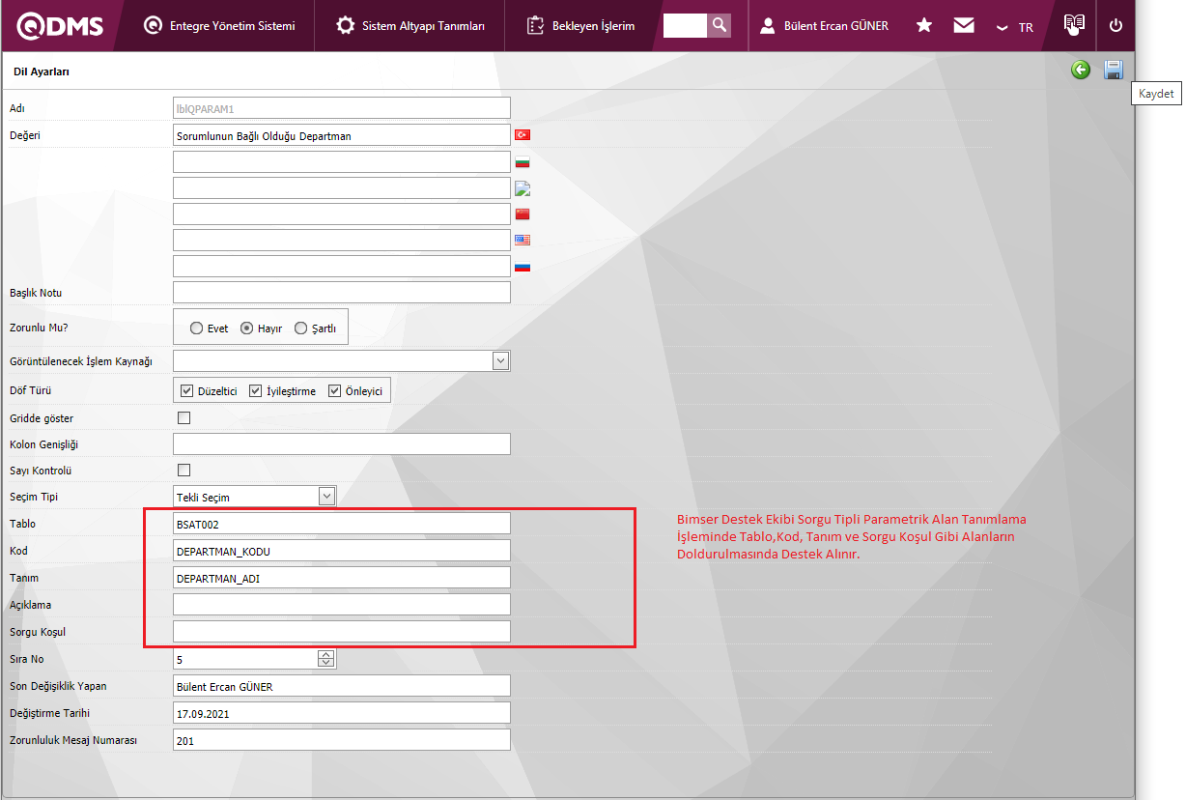This screenshot has height=800, width=1186.
Task: Click the Sıra No number field
Action: [246, 659]
